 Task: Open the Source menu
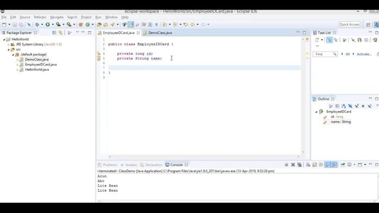point(25,17)
